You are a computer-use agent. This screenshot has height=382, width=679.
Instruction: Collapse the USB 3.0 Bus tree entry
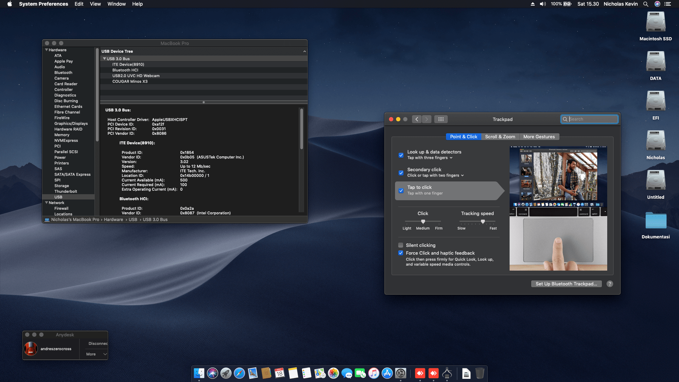coord(104,58)
